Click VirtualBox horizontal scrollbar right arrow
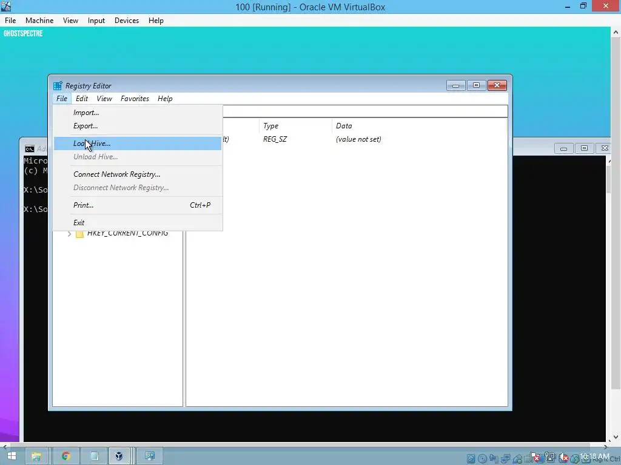Viewport: 621px width, 465px height. (605, 447)
